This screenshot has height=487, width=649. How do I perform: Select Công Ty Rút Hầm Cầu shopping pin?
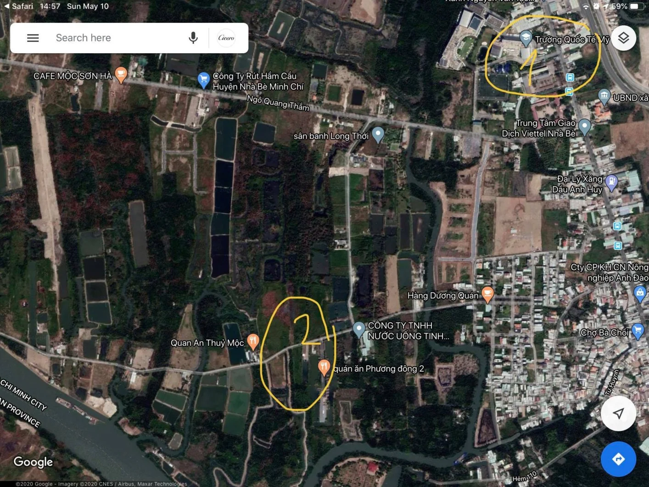(x=203, y=79)
